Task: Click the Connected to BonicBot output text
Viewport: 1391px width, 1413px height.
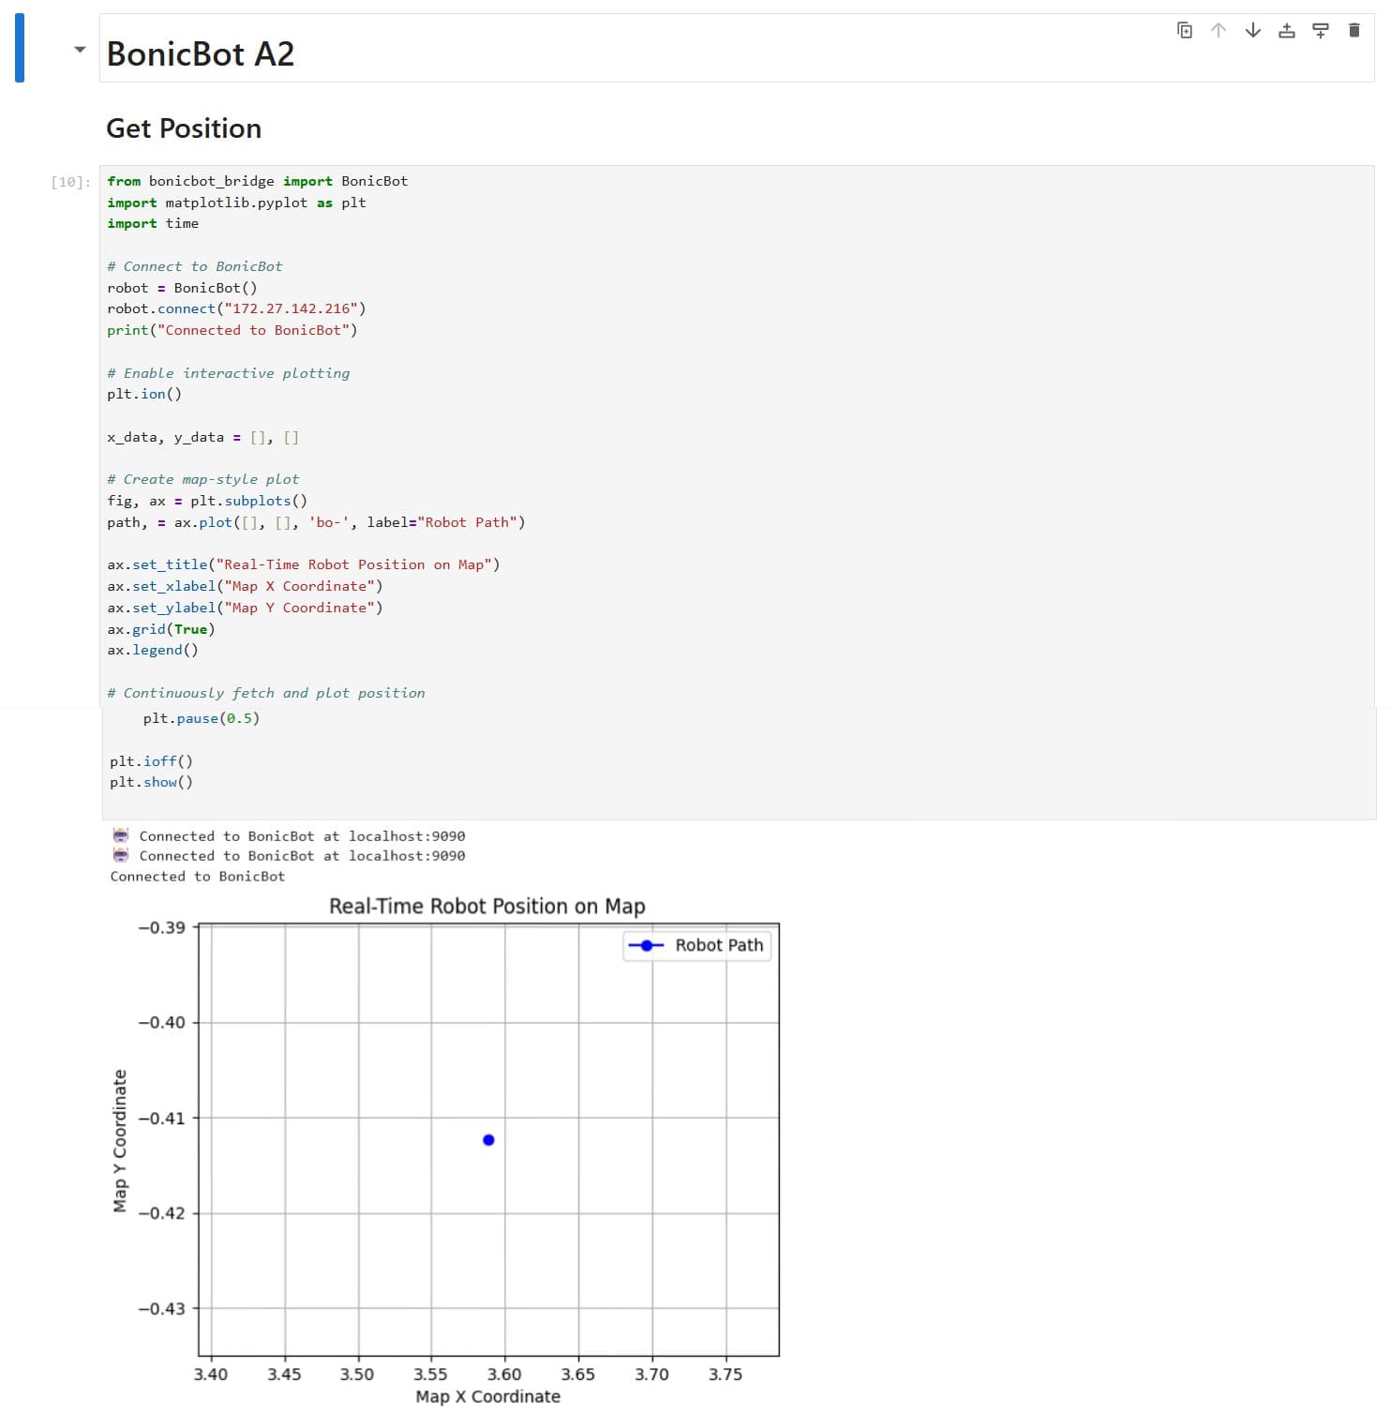Action: [x=197, y=876]
